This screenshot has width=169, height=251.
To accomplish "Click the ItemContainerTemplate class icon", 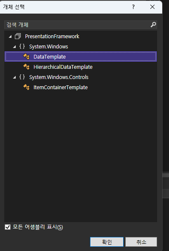I will pyautogui.click(x=26, y=87).
